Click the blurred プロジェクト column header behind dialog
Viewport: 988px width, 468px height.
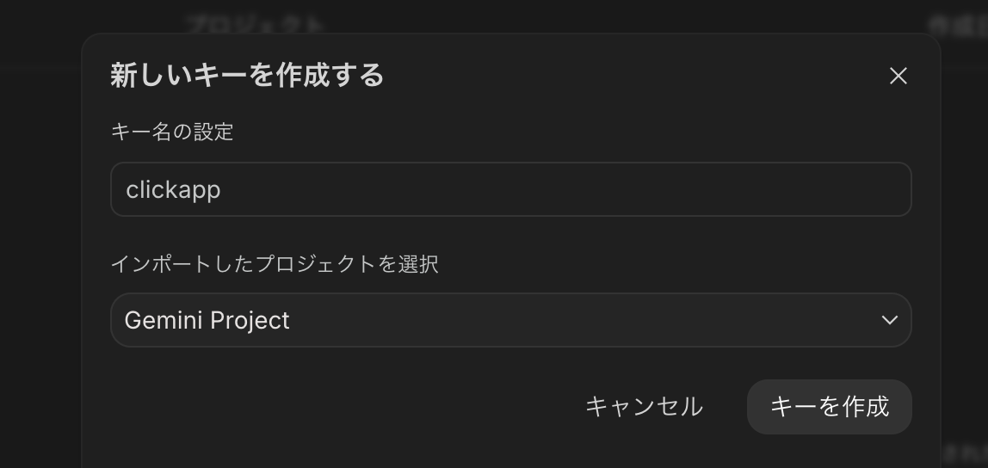click(x=256, y=24)
